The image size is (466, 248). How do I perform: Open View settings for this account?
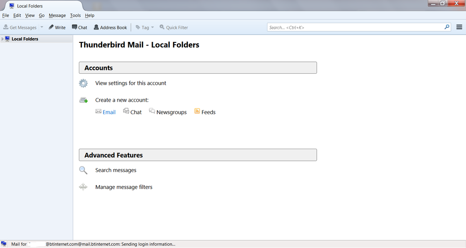coord(131,83)
